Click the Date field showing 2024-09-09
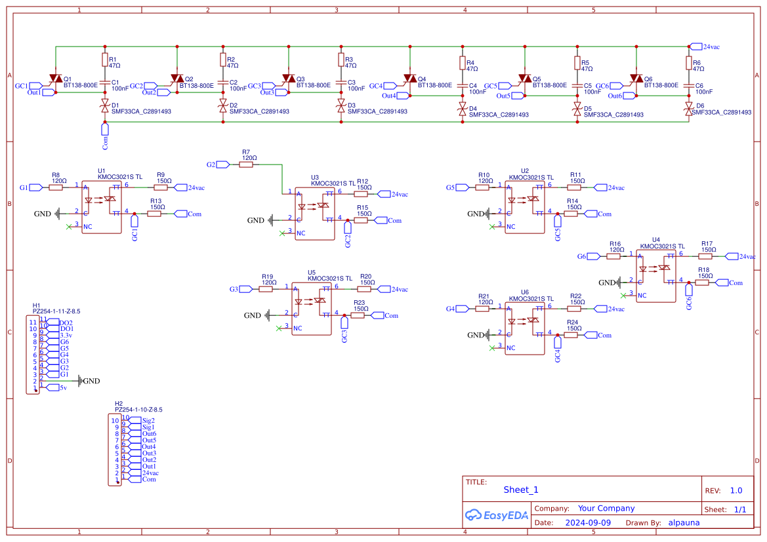Image resolution: width=767 pixels, height=542 pixels. tap(588, 522)
